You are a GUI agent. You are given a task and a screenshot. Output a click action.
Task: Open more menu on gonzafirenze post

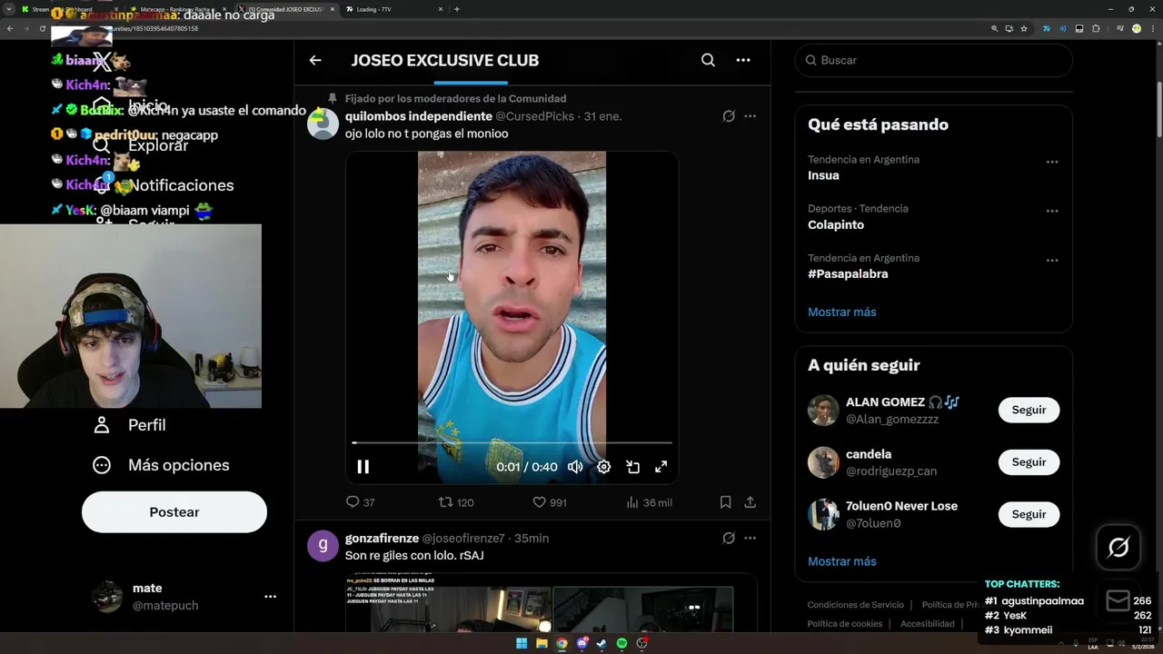point(750,538)
